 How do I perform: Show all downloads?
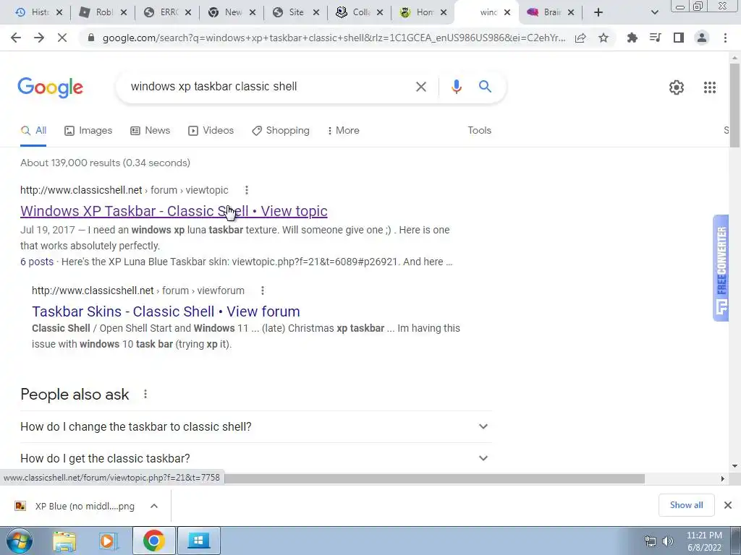pyautogui.click(x=686, y=505)
